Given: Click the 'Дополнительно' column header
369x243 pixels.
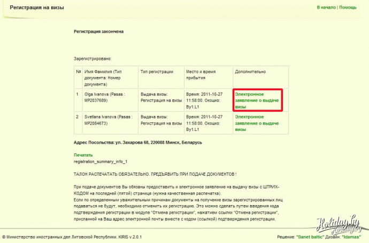Looking at the screenshot, I should (x=250, y=71).
